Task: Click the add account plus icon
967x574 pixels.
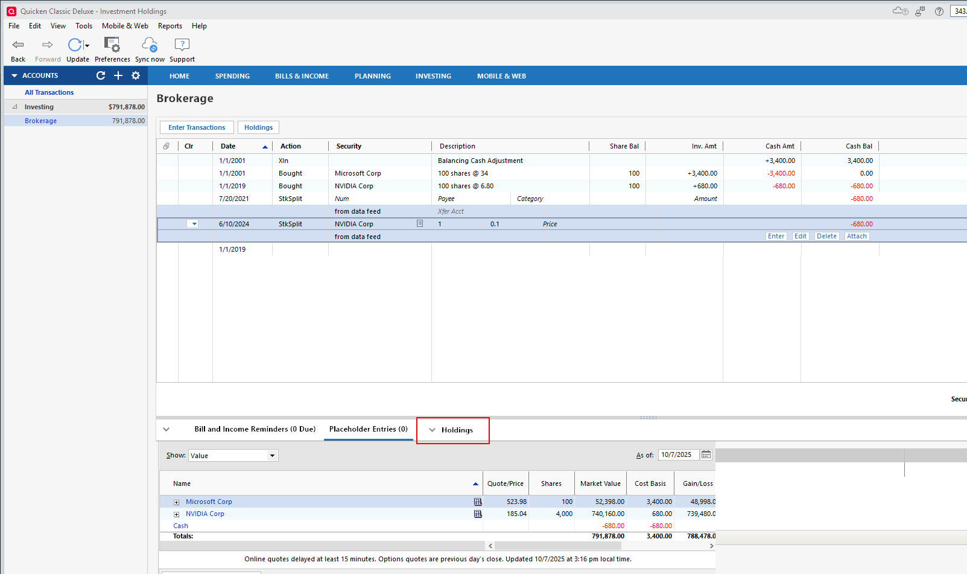Action: pyautogui.click(x=118, y=75)
